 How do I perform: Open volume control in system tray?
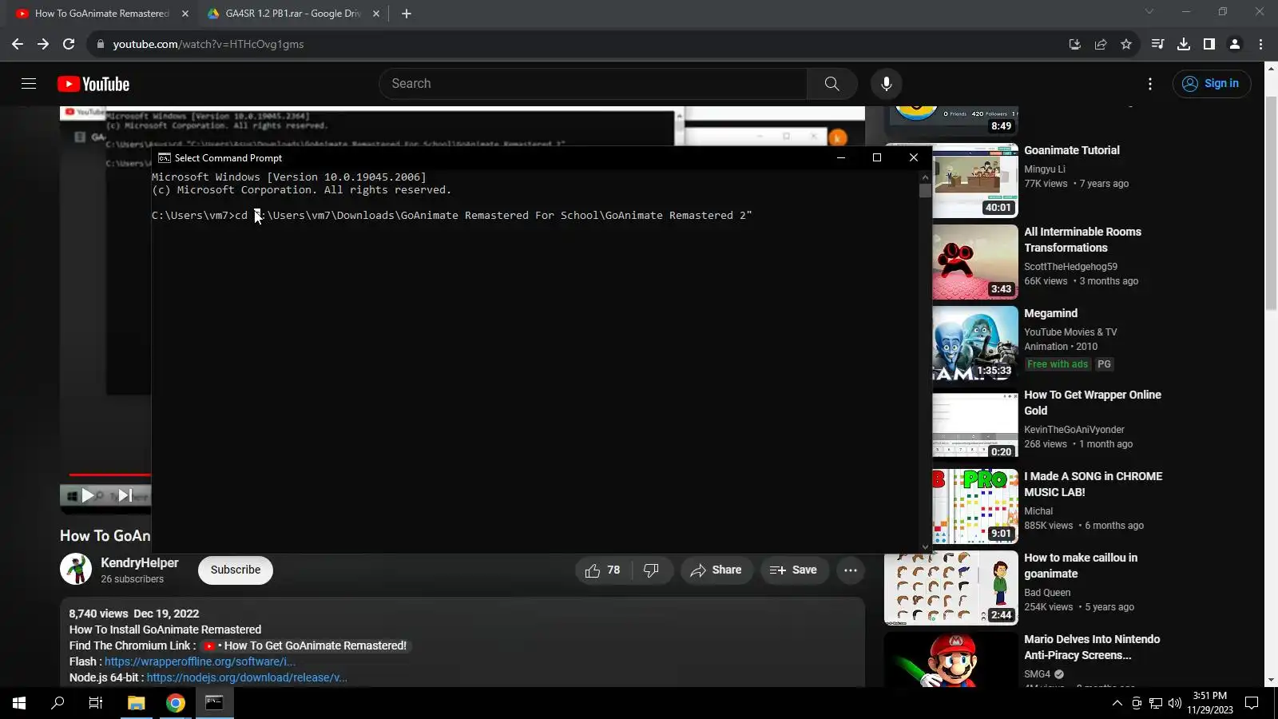pos(1174,703)
